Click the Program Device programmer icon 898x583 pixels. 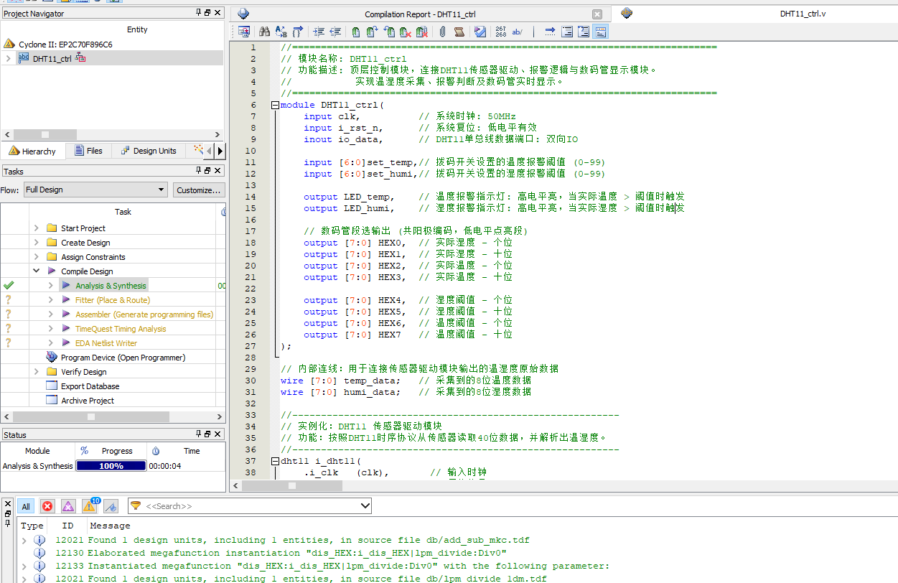click(x=52, y=357)
